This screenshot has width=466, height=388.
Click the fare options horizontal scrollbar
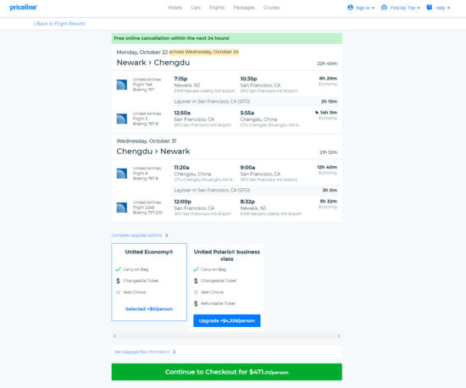227,336
